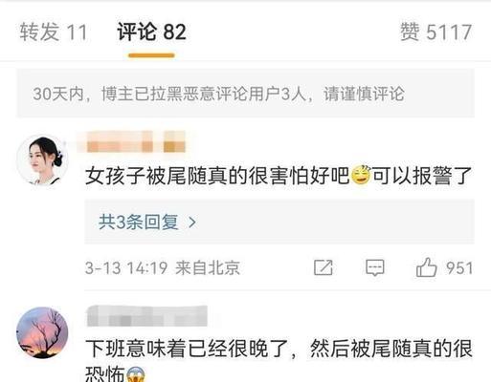The height and width of the screenshot is (382, 491).
Task: Tap the 951 like count number
Action: coord(459,268)
